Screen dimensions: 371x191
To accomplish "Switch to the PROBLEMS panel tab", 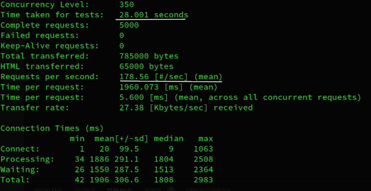I will pos(48,190).
